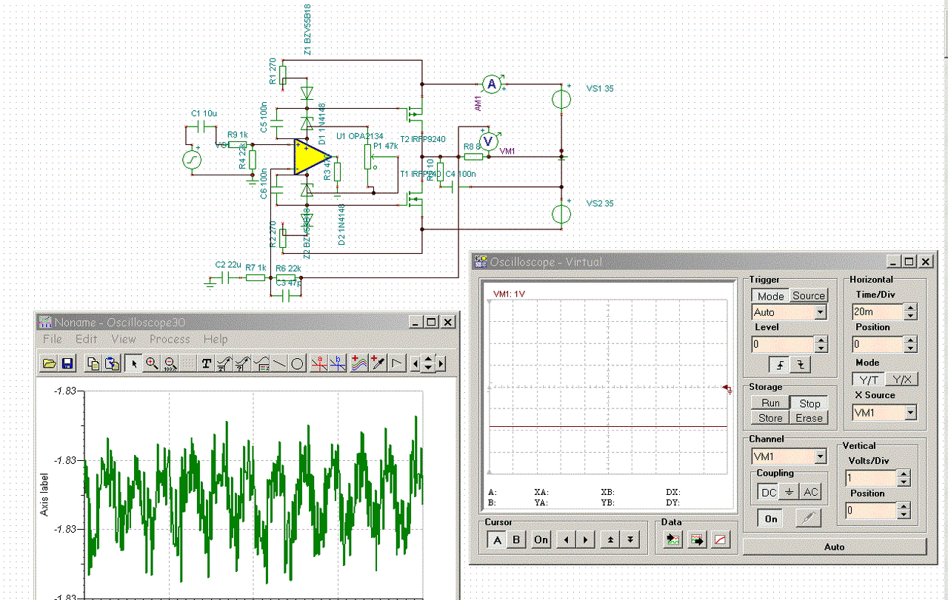Click the probe icon in Channel section

808,519
